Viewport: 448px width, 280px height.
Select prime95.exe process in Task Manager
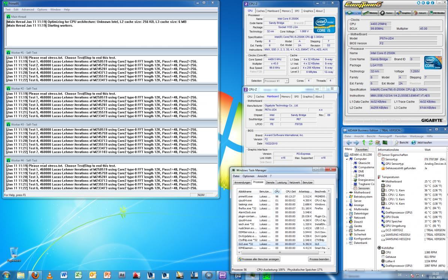point(282,197)
